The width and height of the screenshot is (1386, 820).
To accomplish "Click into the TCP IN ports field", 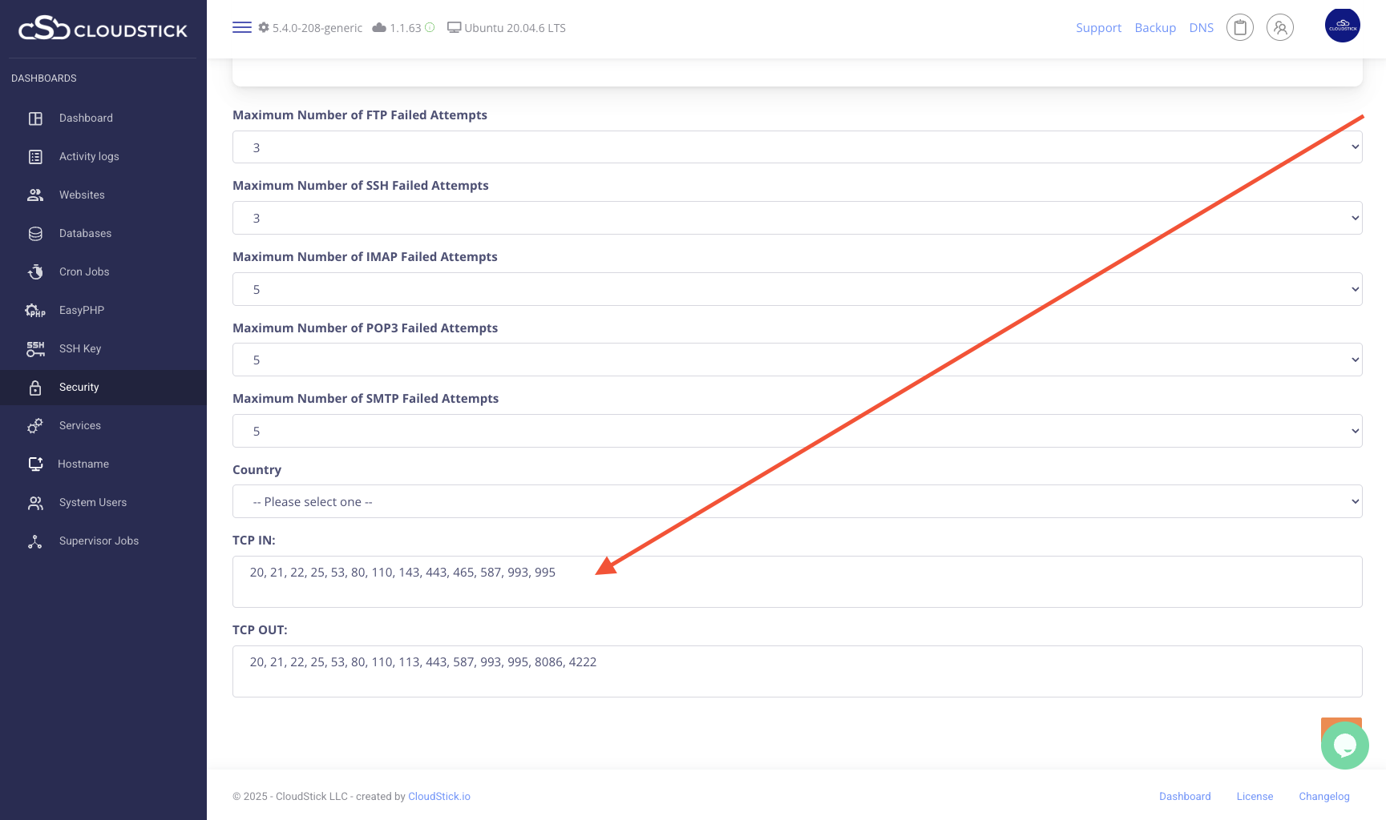I will 797,581.
